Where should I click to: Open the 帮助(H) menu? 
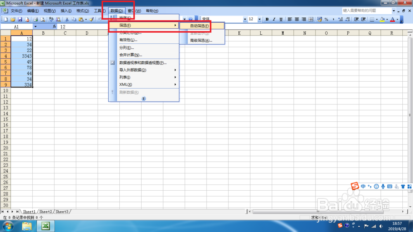(152, 11)
